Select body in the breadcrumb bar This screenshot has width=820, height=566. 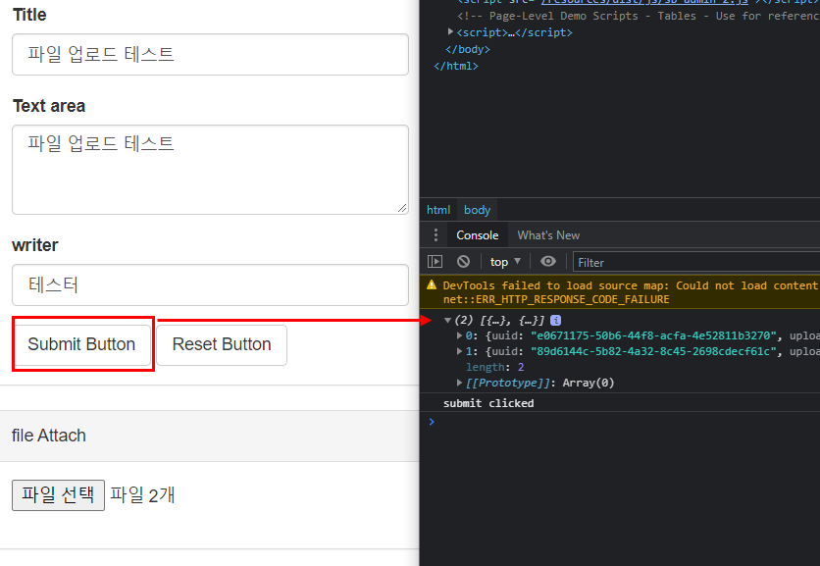coord(477,210)
